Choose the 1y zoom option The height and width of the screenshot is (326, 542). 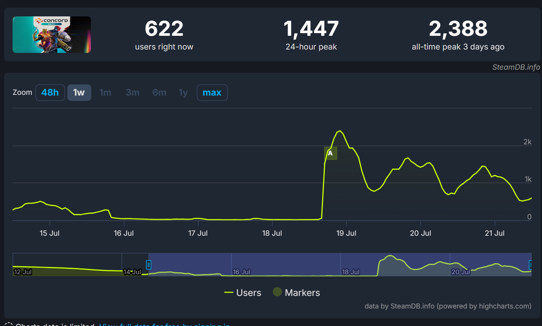(x=183, y=93)
